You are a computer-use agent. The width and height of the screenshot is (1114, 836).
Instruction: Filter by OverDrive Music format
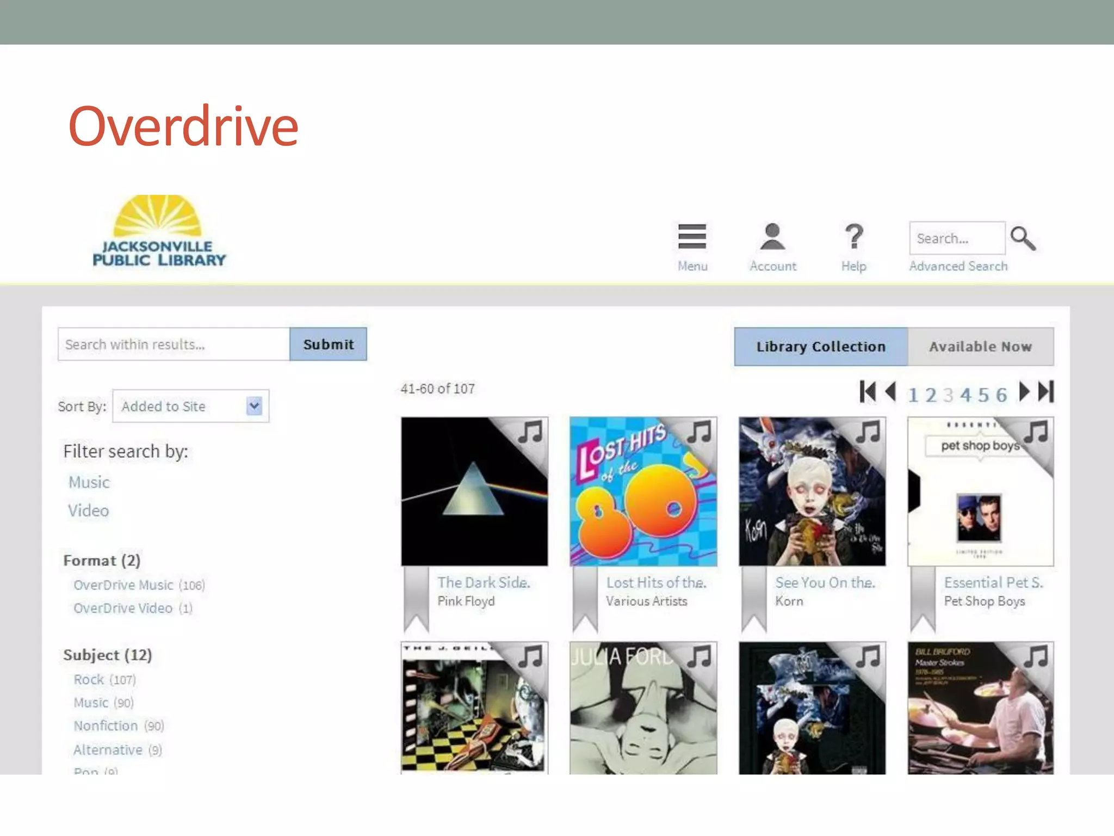(x=139, y=585)
